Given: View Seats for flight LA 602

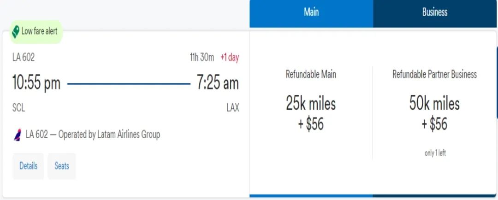Looking at the screenshot, I should pos(62,166).
